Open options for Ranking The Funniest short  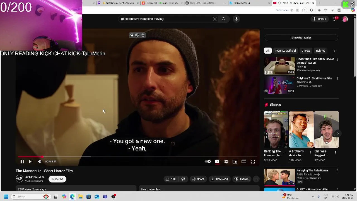pos(285,153)
